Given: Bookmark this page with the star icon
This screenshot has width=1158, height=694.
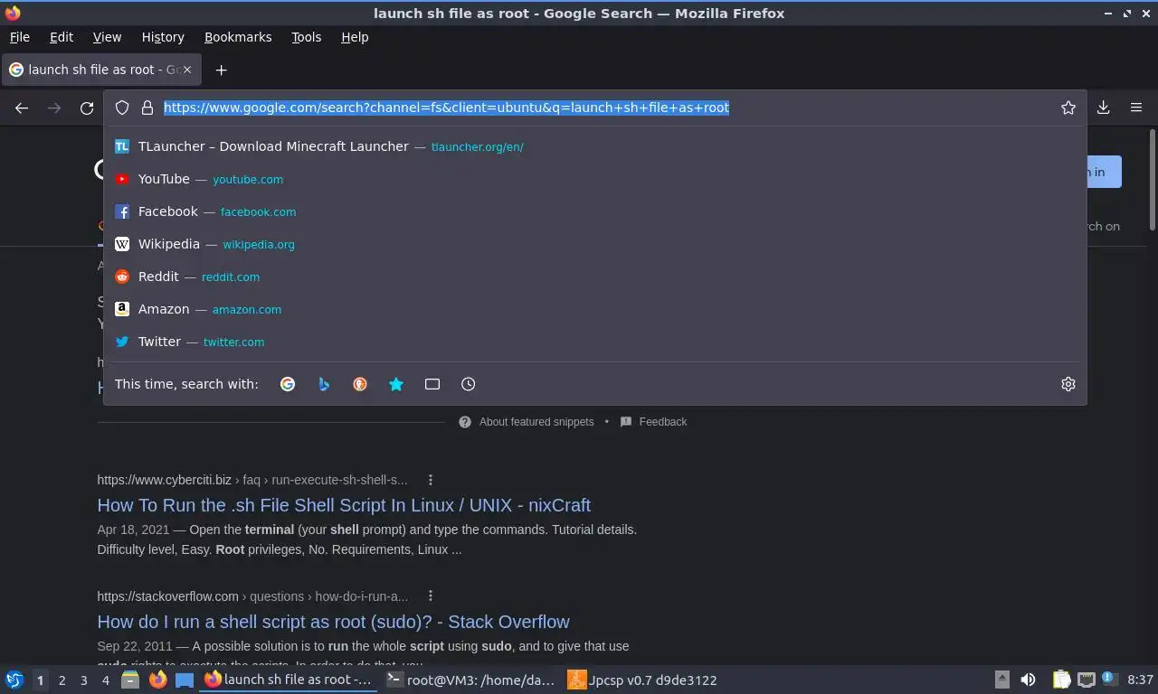Looking at the screenshot, I should pos(1068,108).
